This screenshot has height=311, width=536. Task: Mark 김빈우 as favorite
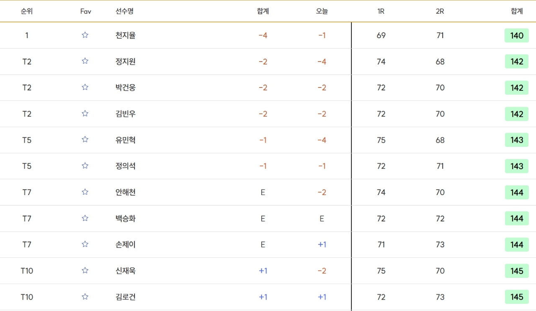tap(85, 113)
